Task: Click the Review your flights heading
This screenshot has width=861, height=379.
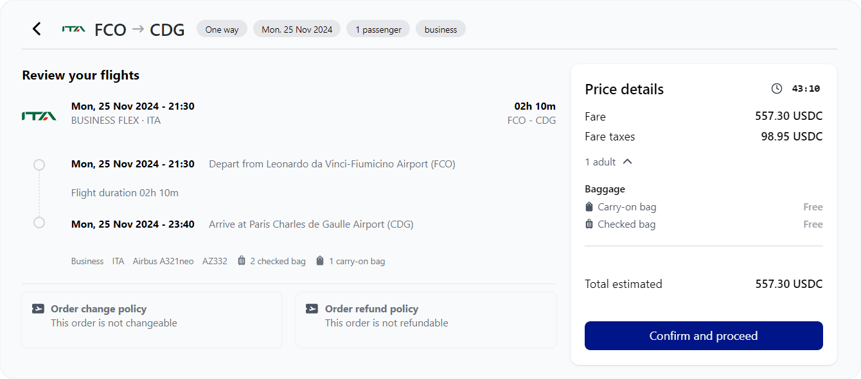Action: [x=80, y=75]
